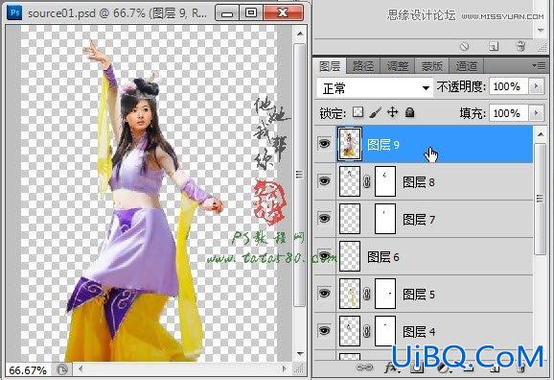
Task: Click chain link between 图层 5 thumbnail and mask
Action: click(x=367, y=294)
